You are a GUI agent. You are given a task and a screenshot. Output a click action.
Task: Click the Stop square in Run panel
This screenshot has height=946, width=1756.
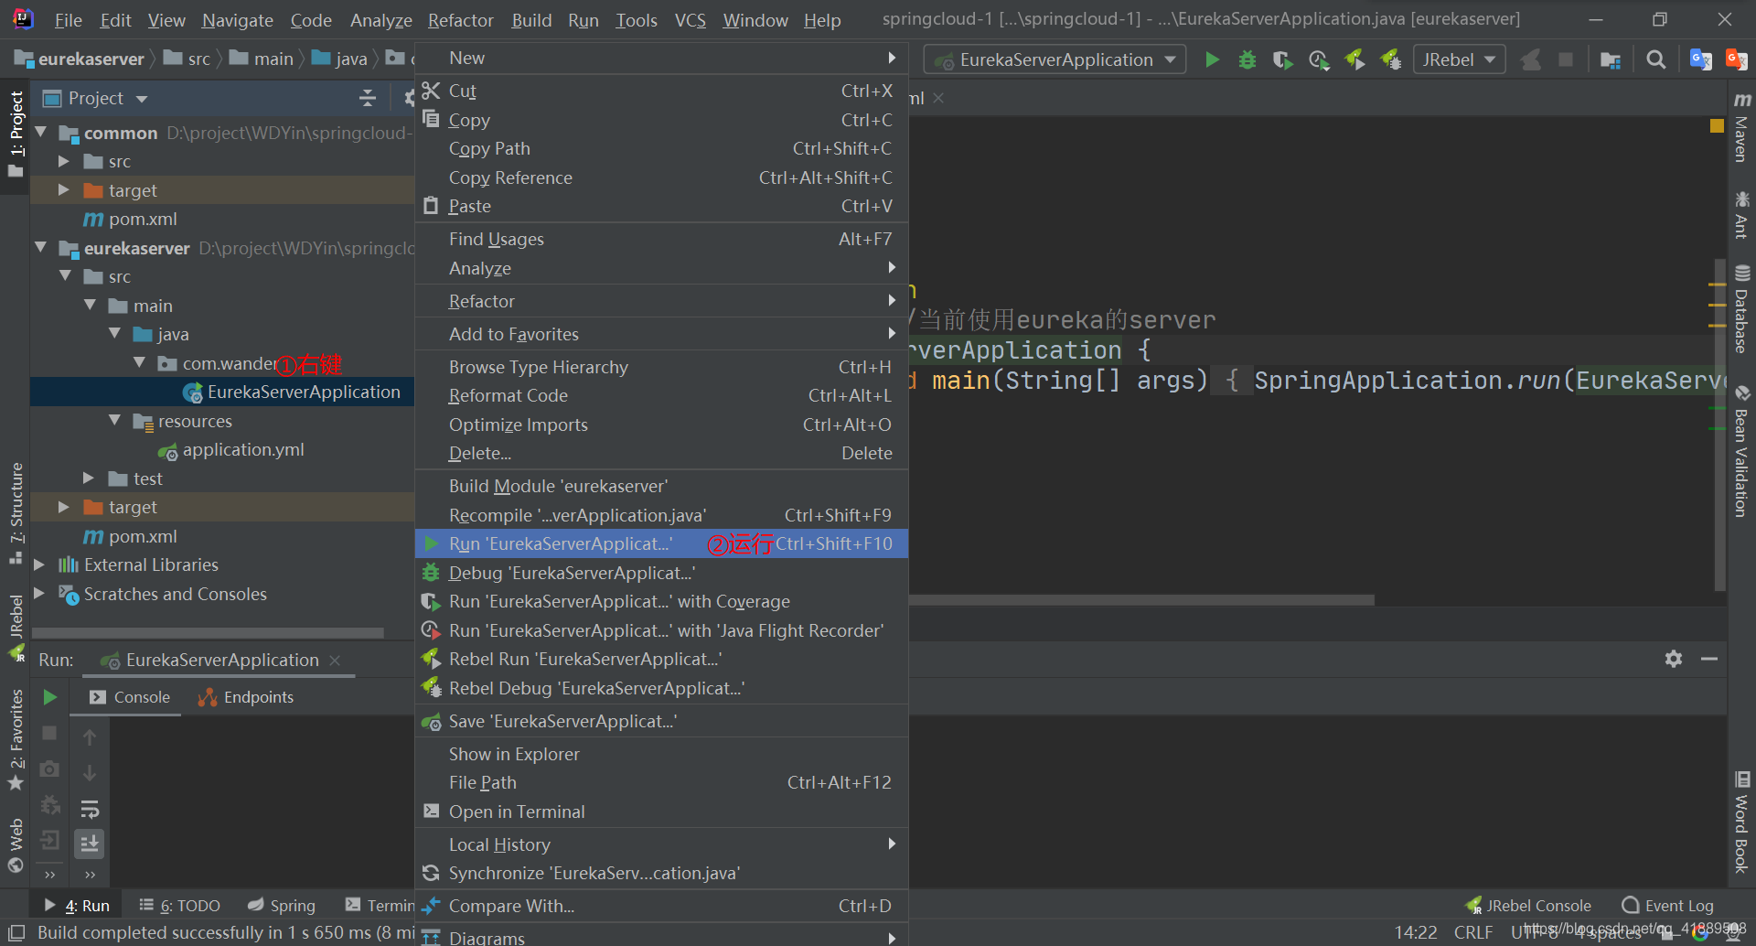(50, 733)
